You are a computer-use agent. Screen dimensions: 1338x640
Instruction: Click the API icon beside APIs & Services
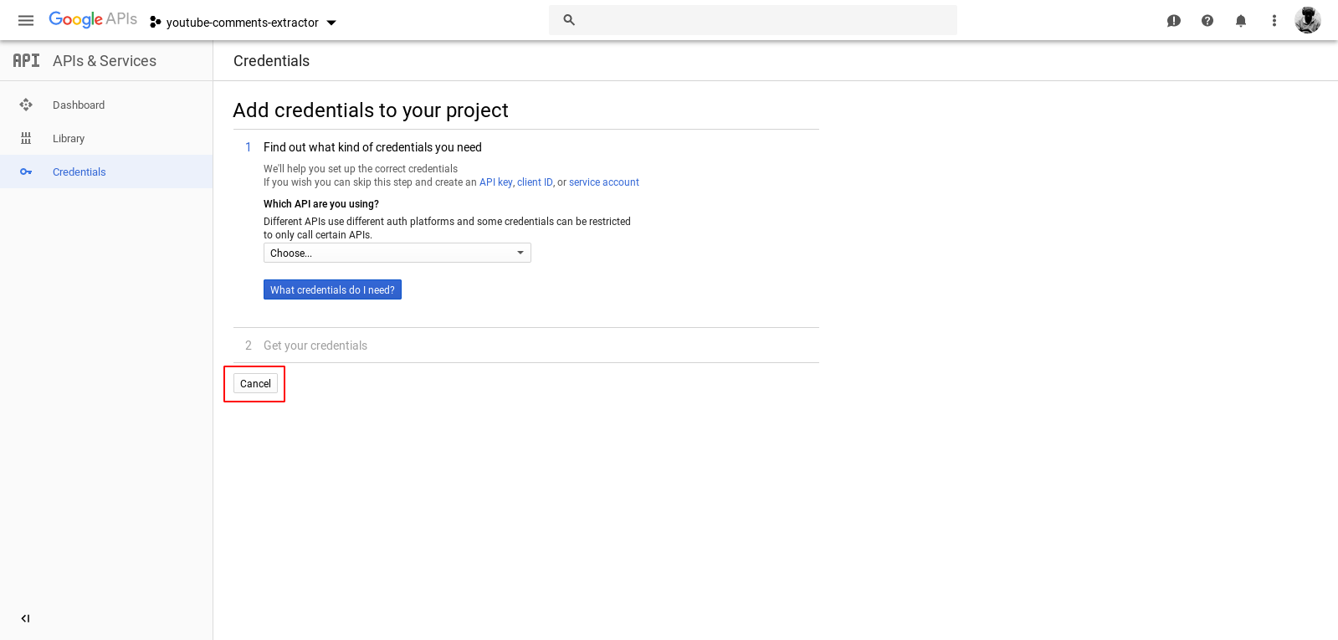pos(26,60)
